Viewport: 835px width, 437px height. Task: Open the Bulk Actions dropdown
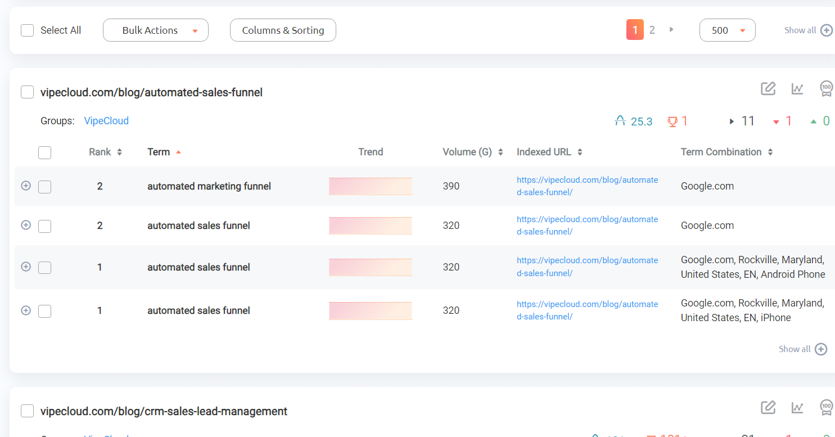tap(156, 30)
